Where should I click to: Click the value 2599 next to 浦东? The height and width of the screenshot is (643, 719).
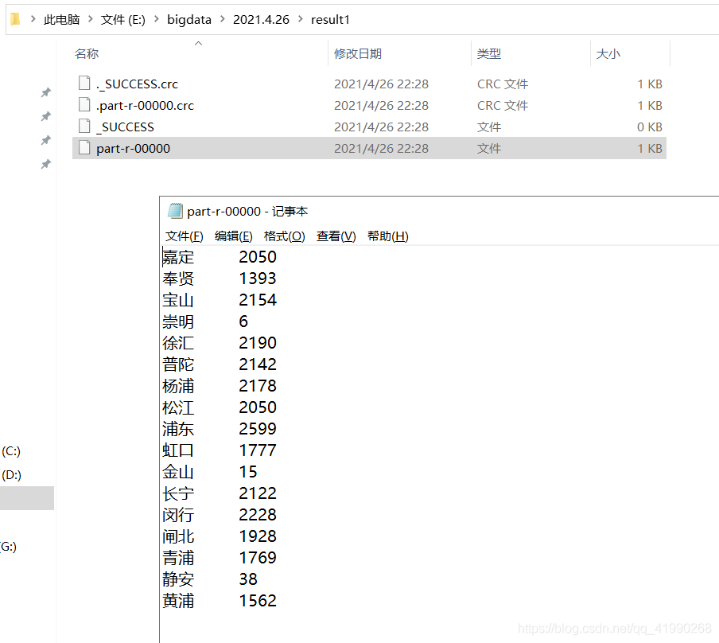click(258, 429)
